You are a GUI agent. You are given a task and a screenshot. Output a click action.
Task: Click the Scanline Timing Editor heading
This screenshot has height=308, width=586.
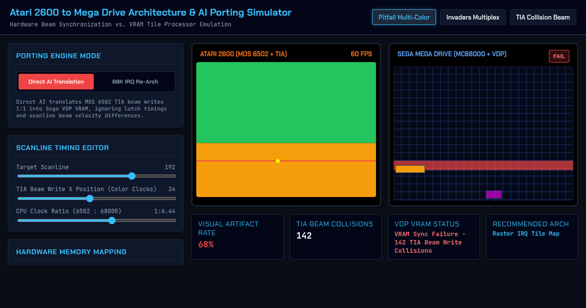pyautogui.click(x=63, y=148)
